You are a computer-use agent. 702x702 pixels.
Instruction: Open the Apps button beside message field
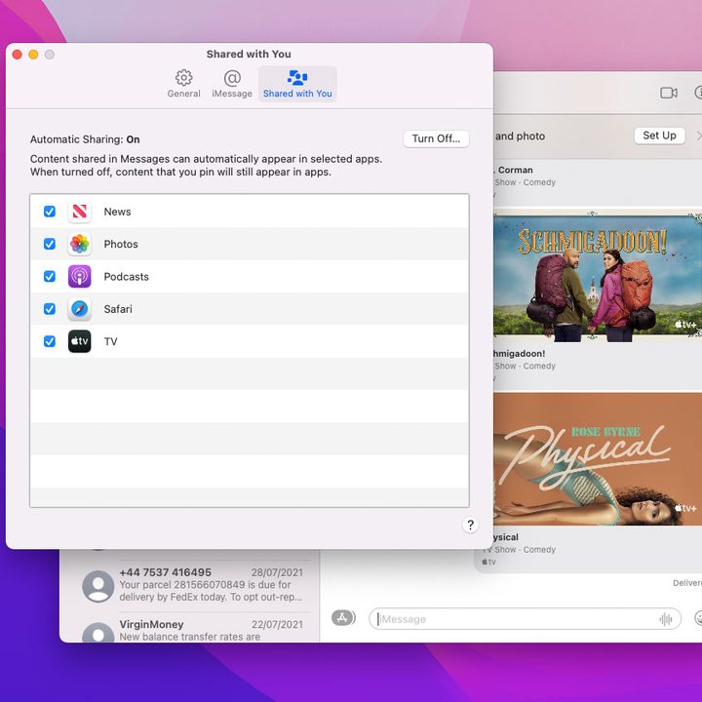pyautogui.click(x=343, y=618)
